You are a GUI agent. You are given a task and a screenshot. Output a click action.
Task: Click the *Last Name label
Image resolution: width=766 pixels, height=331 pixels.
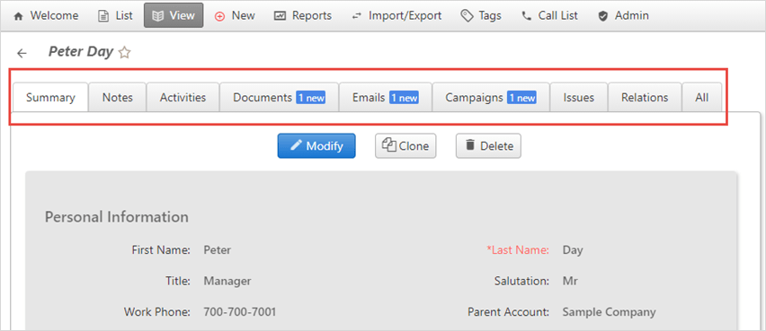(518, 250)
